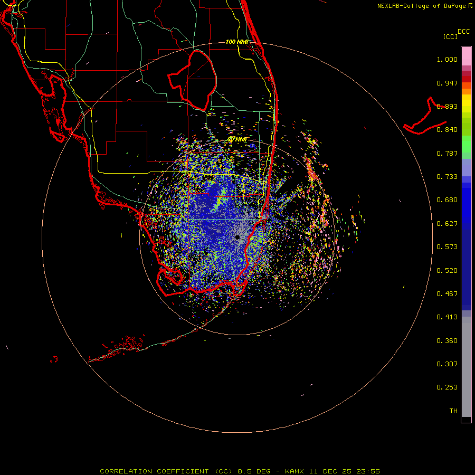Viewport: 475px width, 475px height.
Task: Click the 0.253 scale value
Action: 447,387
